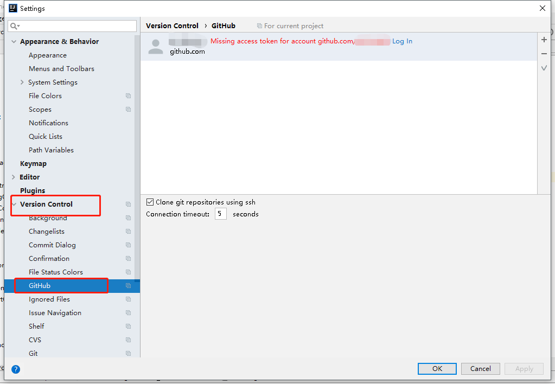Viewport: 555px width, 384px height.
Task: Click the project-level icon beside Confirmation
Action: point(128,258)
